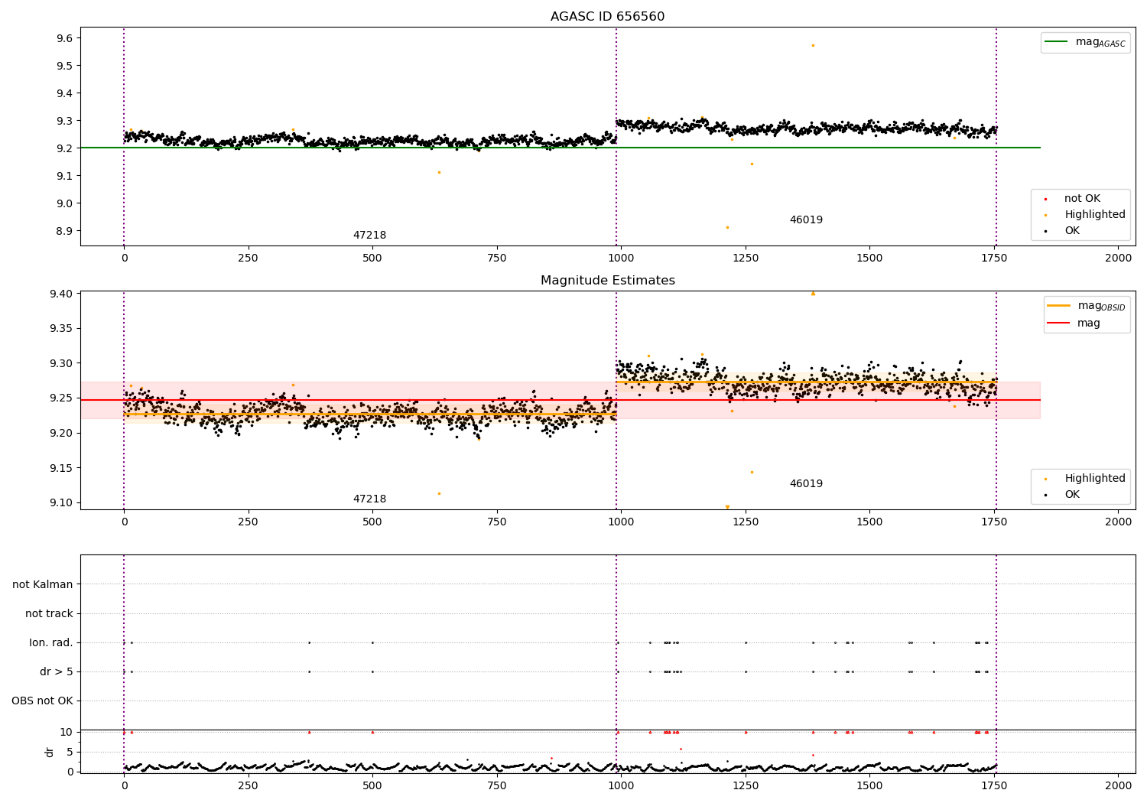Click the 9.2 y-axis tick of the top plot
Viewport: 1147px width, 803px height.
65,148
